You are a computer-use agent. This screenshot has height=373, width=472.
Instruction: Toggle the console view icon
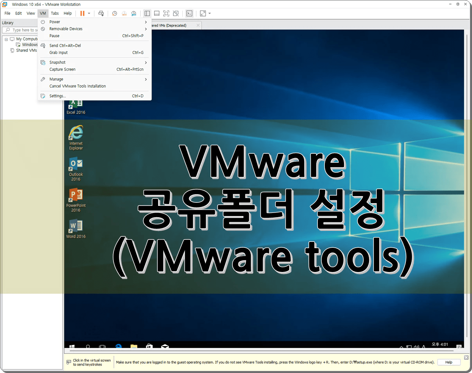click(x=189, y=13)
